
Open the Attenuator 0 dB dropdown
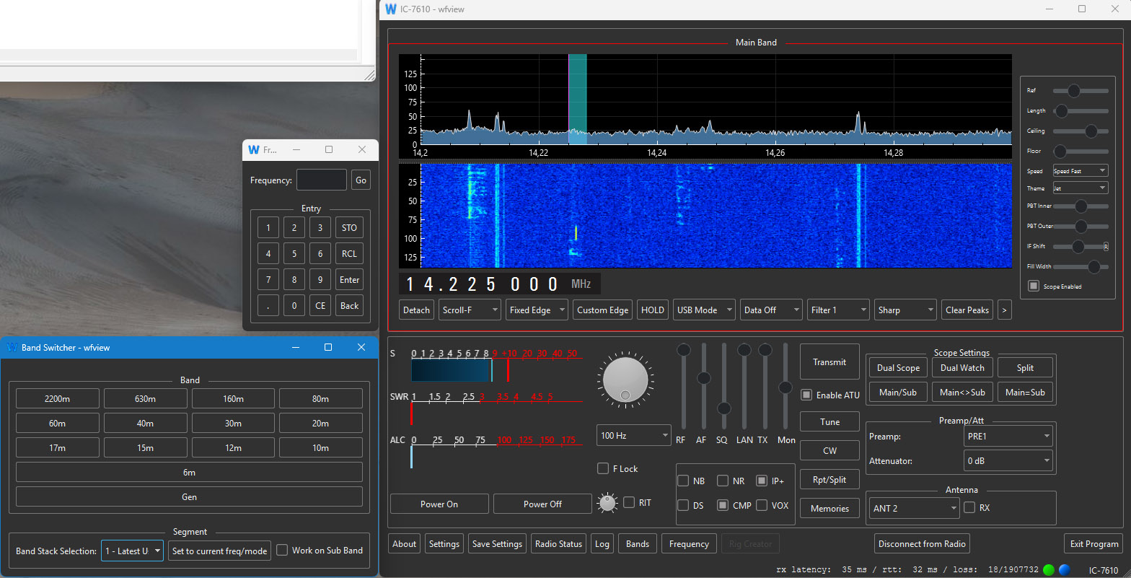pos(1008,460)
